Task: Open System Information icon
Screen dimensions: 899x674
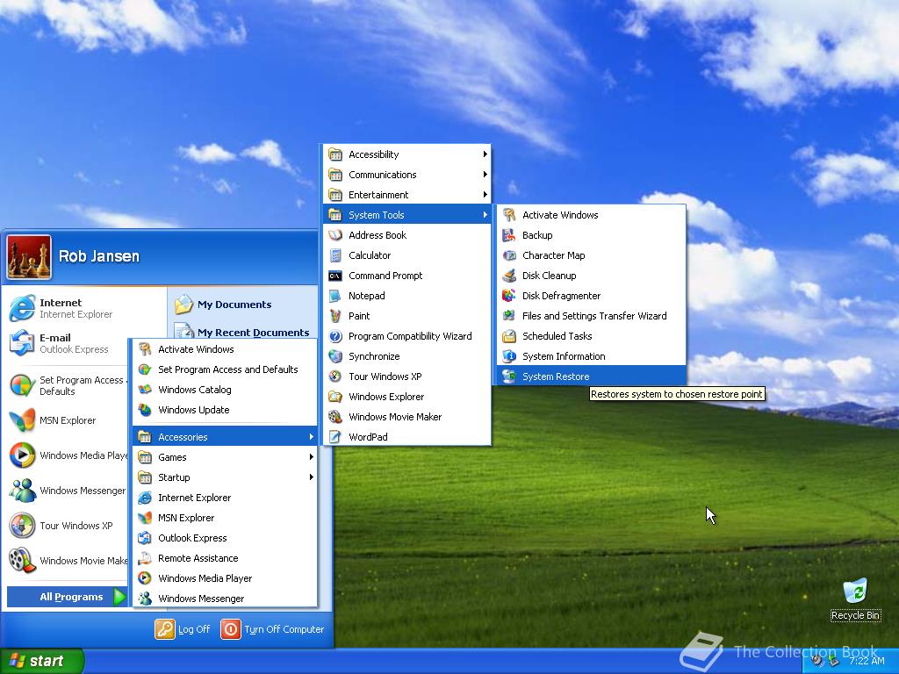Action: [x=508, y=356]
